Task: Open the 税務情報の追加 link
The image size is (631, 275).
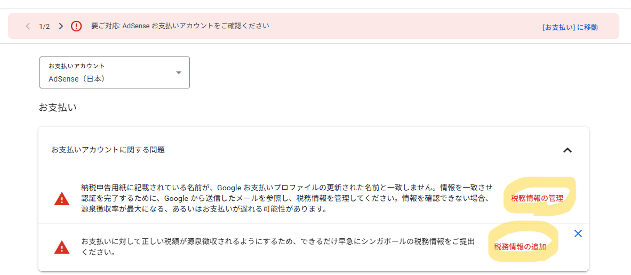Action: click(x=520, y=246)
